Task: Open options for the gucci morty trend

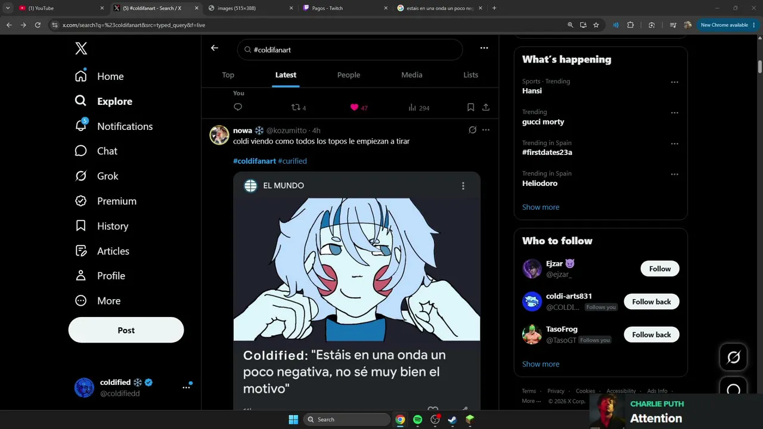Action: [x=674, y=113]
